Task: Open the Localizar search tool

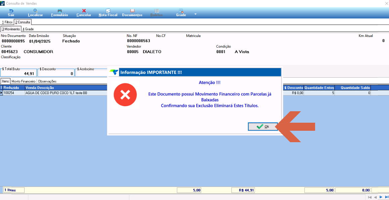Action: click(36, 13)
